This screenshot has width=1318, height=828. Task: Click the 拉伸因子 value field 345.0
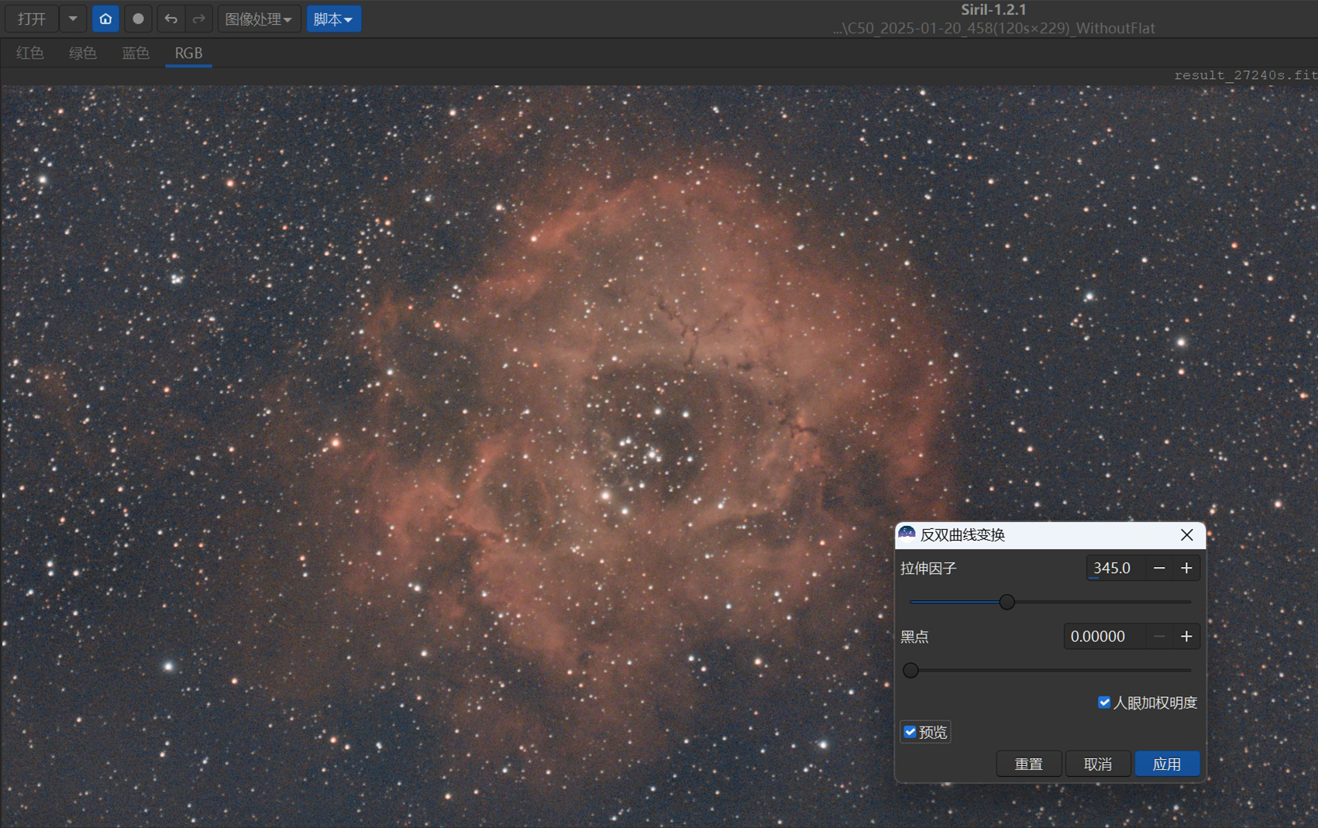pyautogui.click(x=1116, y=568)
